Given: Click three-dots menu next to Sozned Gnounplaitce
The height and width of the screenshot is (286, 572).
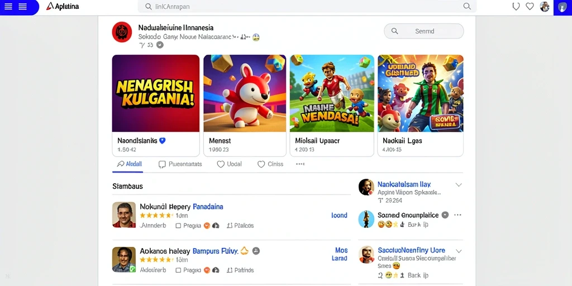Looking at the screenshot, I should pos(457,215).
